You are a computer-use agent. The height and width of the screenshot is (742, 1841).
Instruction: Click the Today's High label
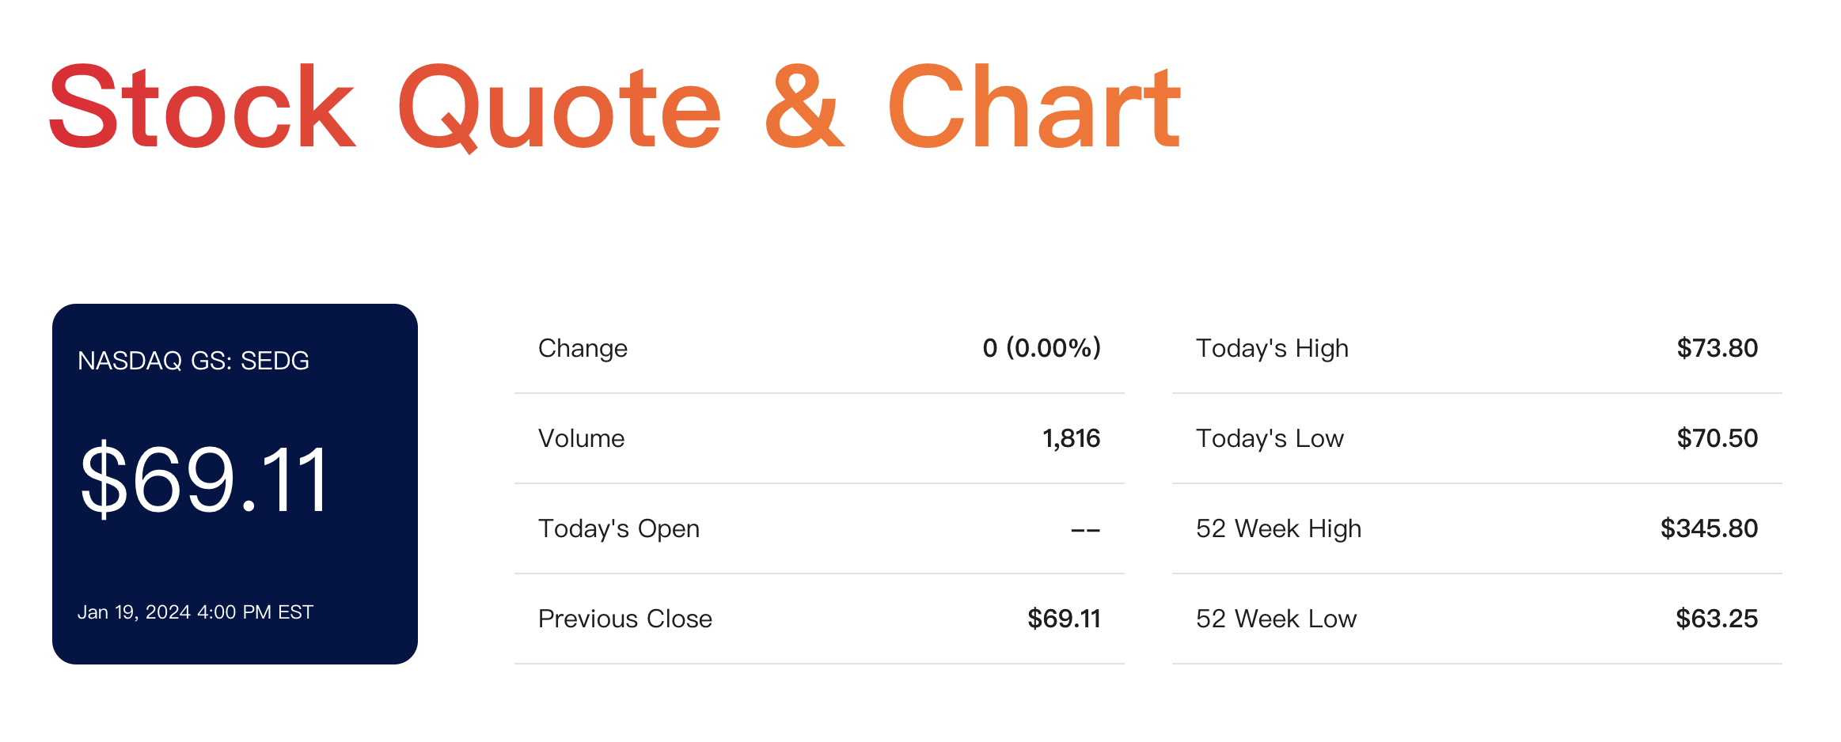[1272, 348]
